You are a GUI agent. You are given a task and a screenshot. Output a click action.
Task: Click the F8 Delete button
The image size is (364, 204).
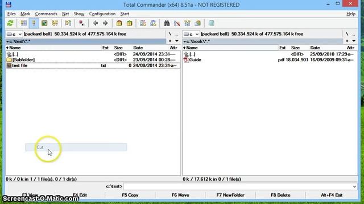pyautogui.click(x=280, y=195)
